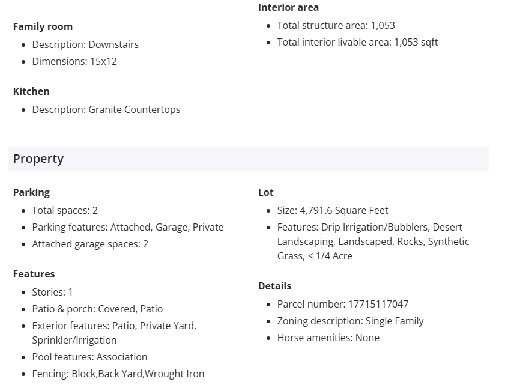The width and height of the screenshot is (505, 388).
Task: Click Patio & porch: Covered, Patio line
Action: [97, 309]
